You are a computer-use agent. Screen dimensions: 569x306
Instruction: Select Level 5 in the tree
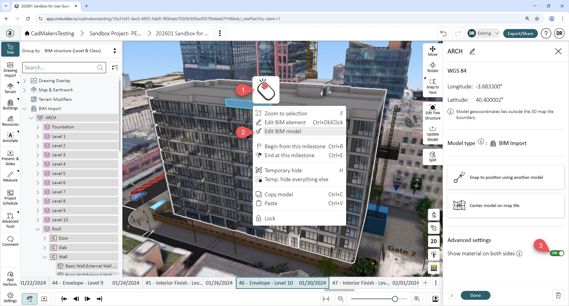(x=80, y=173)
